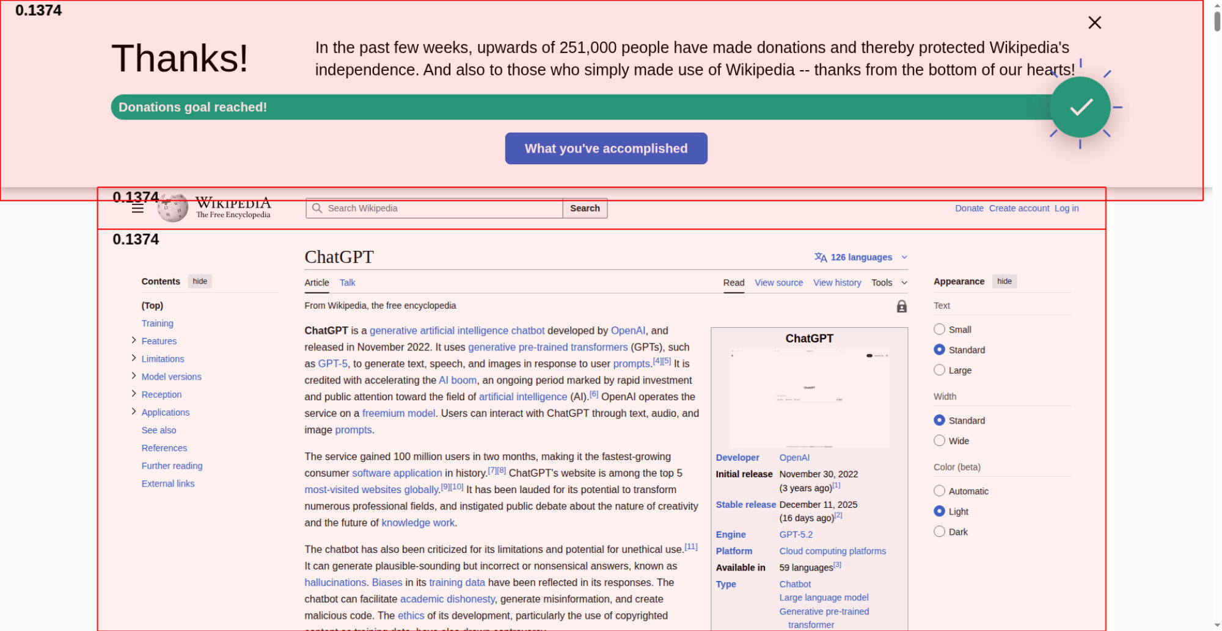
Task: Click the What you've accomplished button
Action: 606,148
